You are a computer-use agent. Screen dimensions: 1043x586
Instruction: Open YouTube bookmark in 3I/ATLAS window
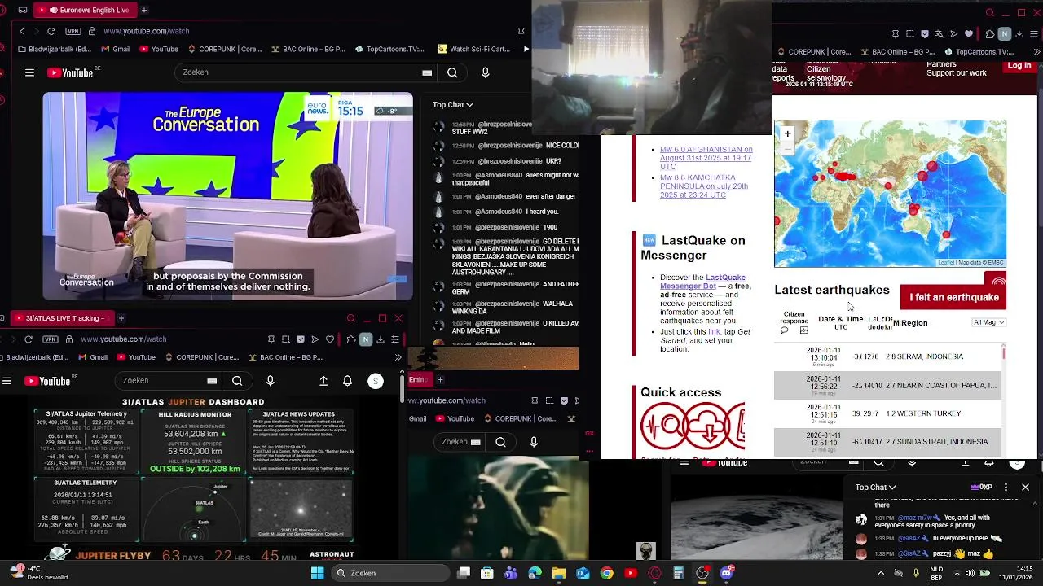point(134,357)
